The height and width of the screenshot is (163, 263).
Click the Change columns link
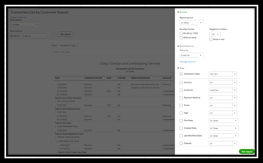(x=187, y=62)
